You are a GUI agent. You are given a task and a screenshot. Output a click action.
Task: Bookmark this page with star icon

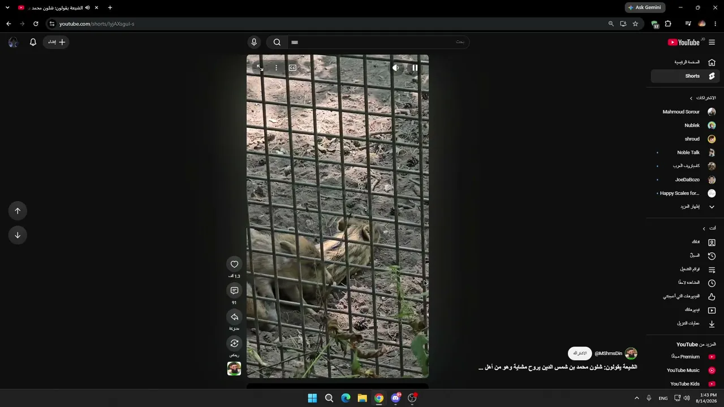pos(635,24)
